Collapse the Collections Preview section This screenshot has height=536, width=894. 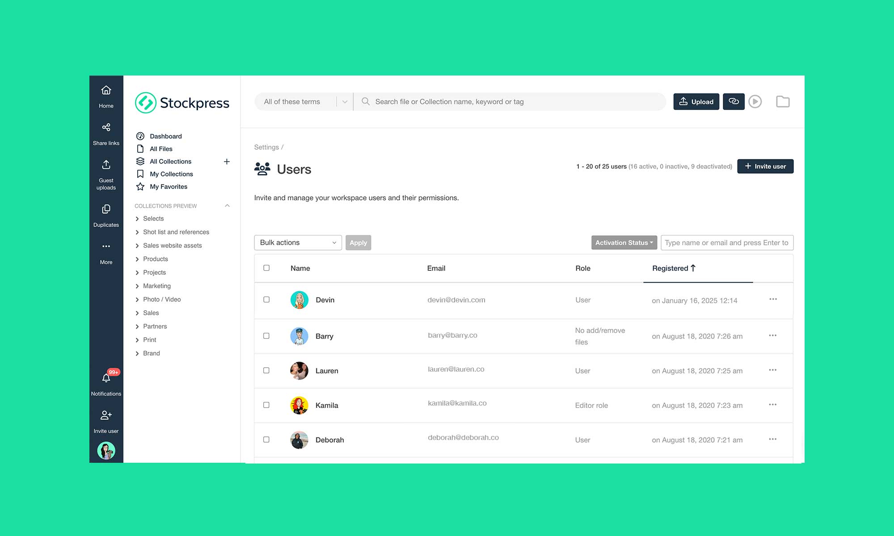(228, 206)
